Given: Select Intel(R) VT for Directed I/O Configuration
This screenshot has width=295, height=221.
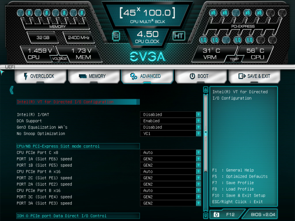Looking at the screenshot, I should [x=78, y=102].
